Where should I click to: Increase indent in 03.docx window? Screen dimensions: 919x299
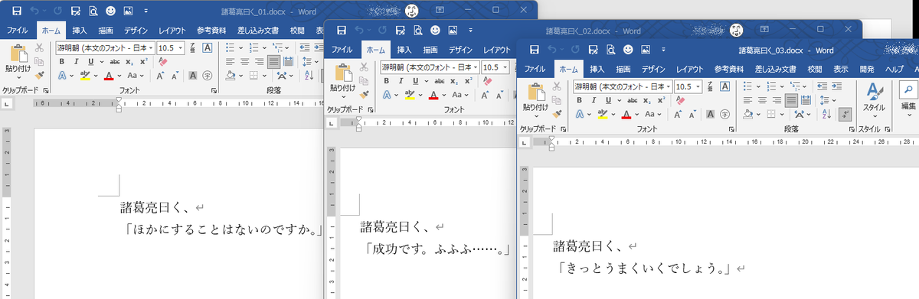point(836,86)
